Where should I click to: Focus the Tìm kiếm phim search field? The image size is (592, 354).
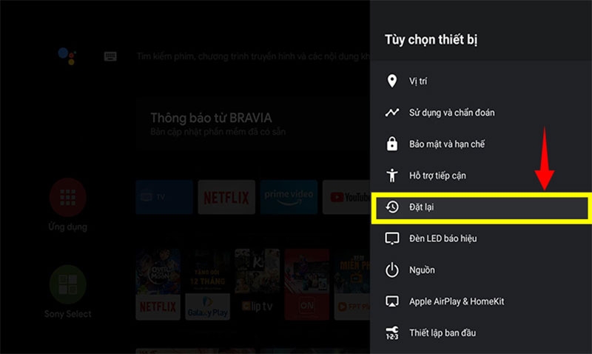(x=253, y=56)
